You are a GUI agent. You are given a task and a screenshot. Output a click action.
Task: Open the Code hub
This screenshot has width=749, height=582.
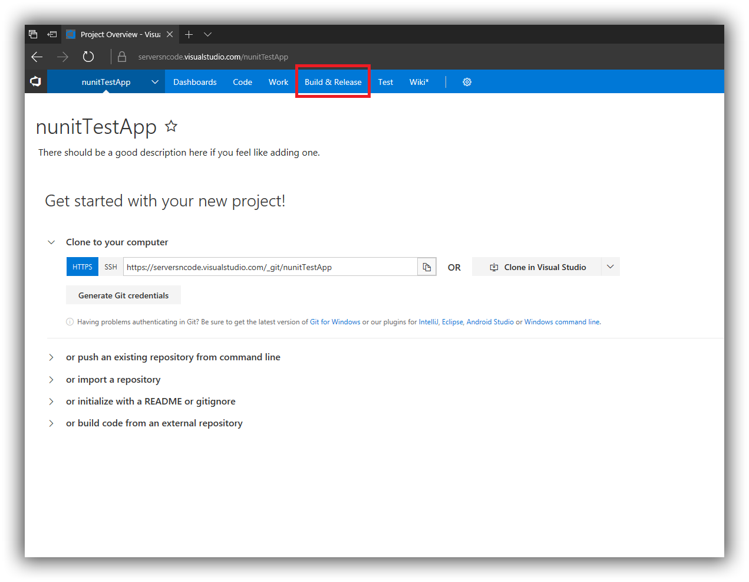click(242, 82)
